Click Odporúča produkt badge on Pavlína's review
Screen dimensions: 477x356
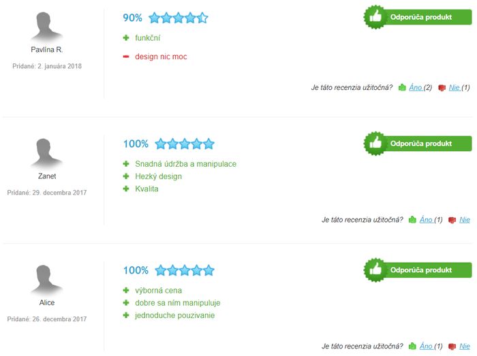click(x=418, y=17)
